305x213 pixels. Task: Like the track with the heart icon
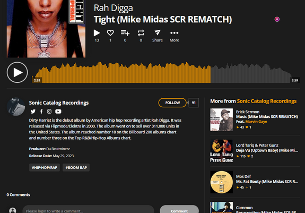tap(110, 33)
